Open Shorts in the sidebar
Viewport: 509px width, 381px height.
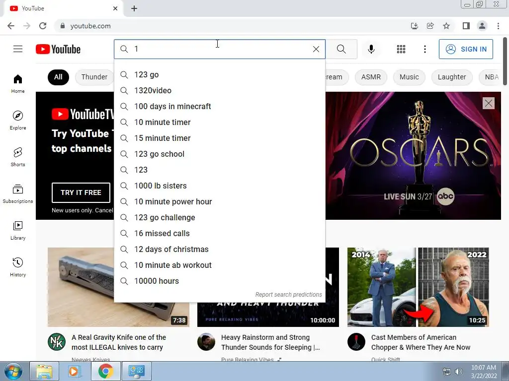click(x=18, y=157)
